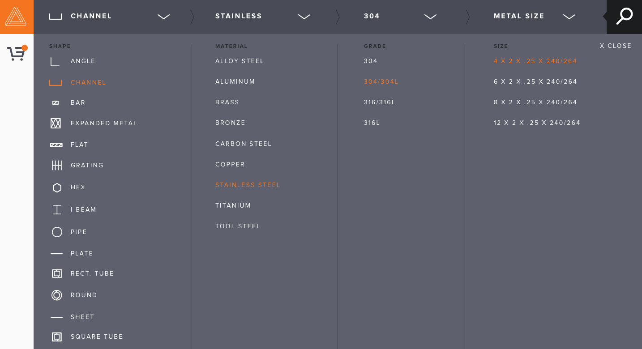This screenshot has height=349, width=642.
Task: Select Aluminum from the material list
Action: click(x=235, y=82)
